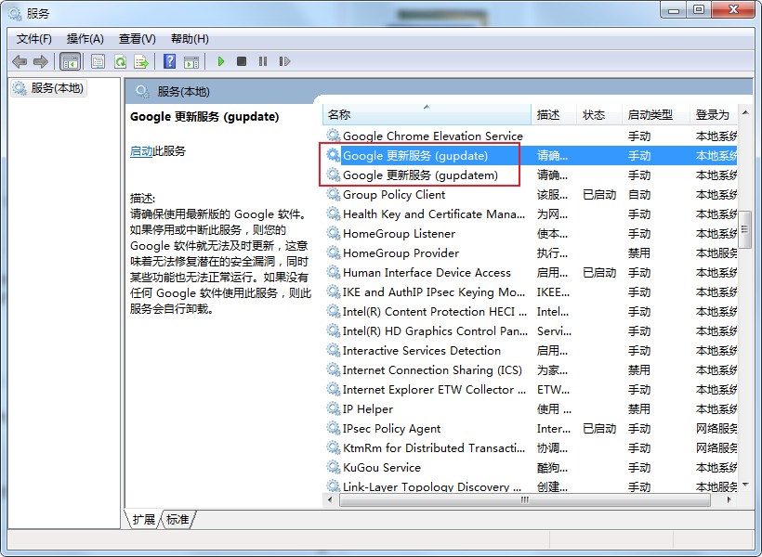The image size is (762, 557).
Task: Select Link-Layer Topology Discovery service
Action: click(x=530, y=486)
